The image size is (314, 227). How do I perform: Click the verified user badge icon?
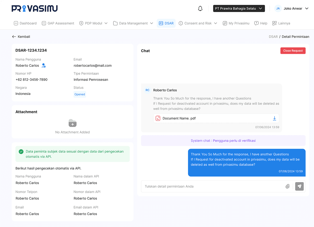(x=43, y=66)
